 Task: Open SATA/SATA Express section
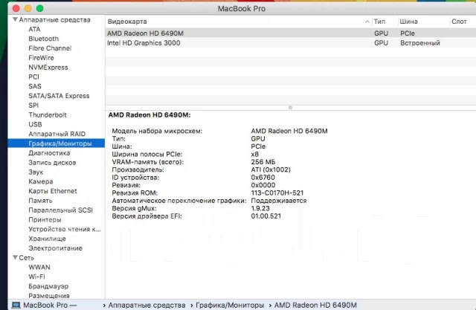59,96
